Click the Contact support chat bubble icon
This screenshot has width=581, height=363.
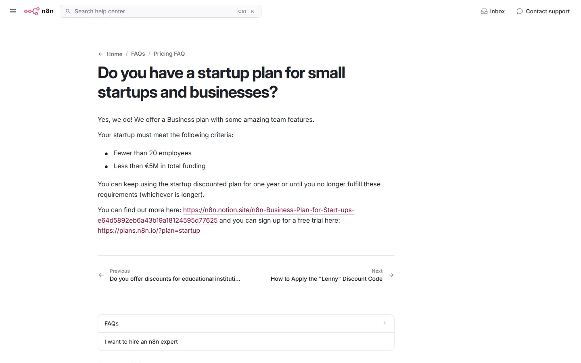520,11
